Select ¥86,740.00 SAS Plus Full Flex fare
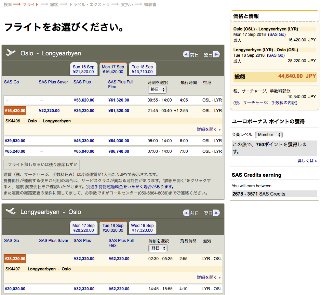This screenshot has height=295, width=321. [x=119, y=151]
